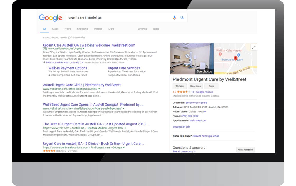
Task: Open dropdown beside urgentcarelocations.com breadcrumb
Action: pos(124,148)
